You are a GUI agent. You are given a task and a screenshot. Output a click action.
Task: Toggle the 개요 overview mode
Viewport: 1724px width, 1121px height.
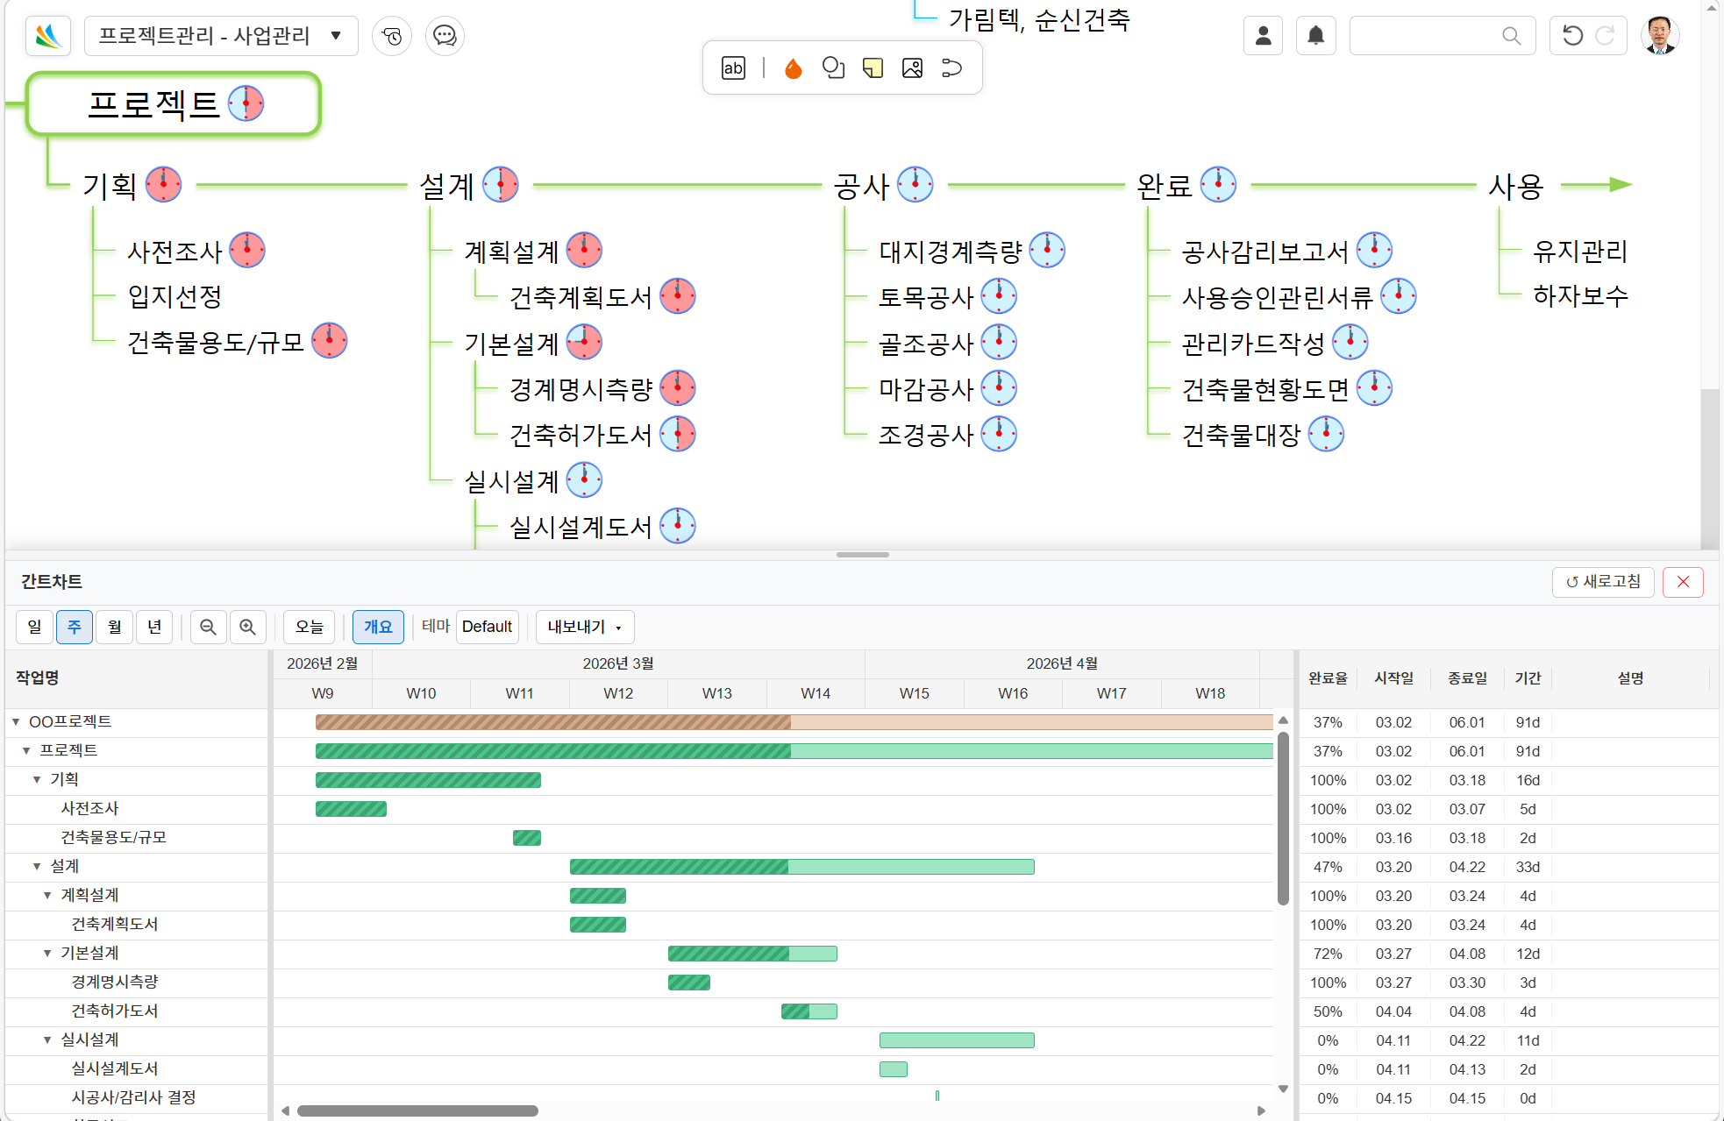[378, 627]
